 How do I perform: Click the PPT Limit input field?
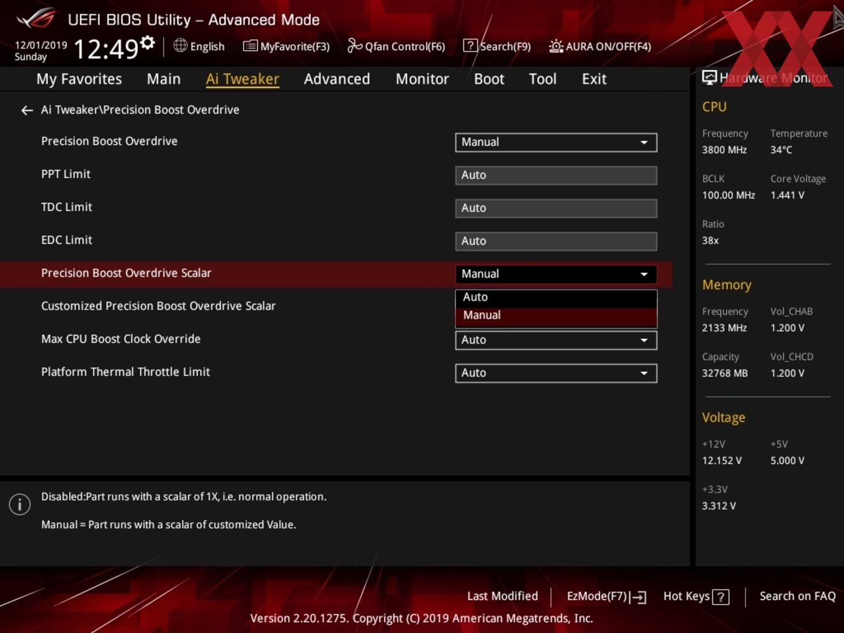pos(556,175)
